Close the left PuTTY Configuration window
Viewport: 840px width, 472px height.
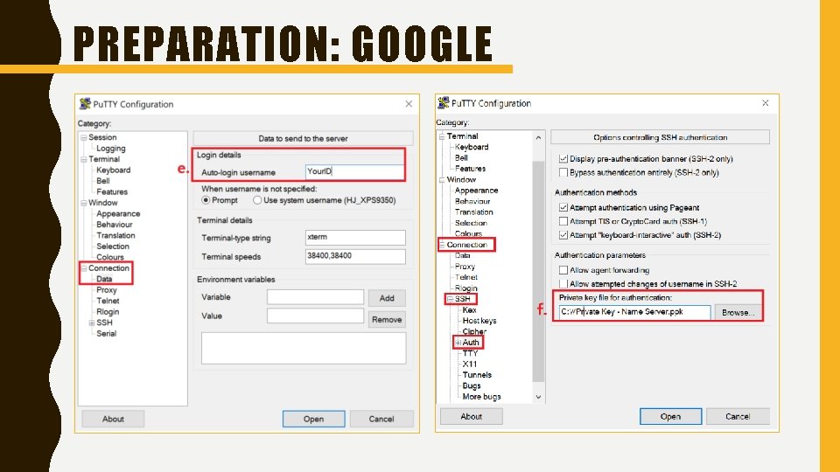[409, 104]
